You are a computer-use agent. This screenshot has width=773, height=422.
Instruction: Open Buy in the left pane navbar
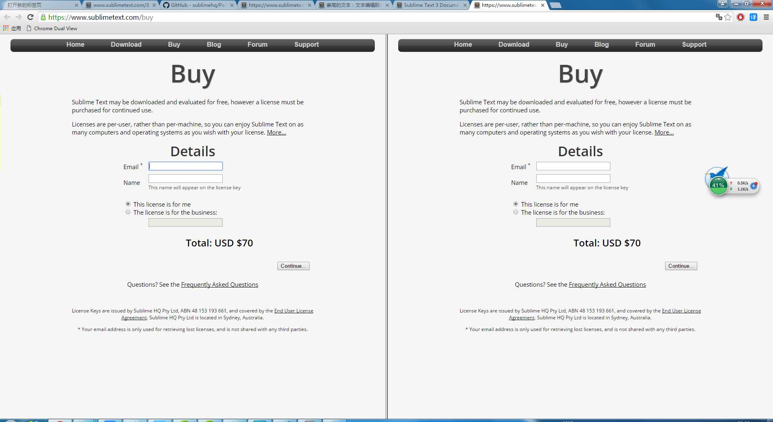click(x=174, y=45)
